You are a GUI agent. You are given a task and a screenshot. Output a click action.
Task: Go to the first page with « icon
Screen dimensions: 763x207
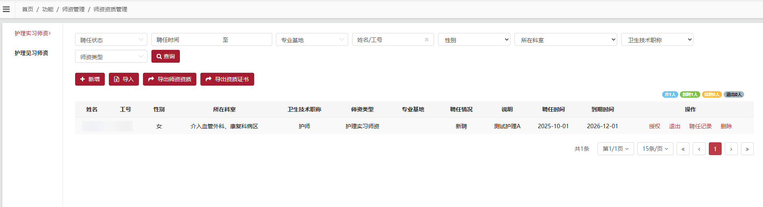coord(683,149)
